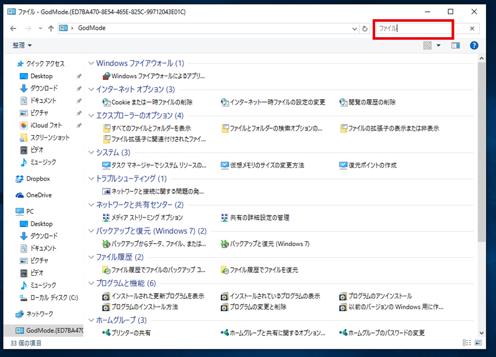This screenshot has height=357, width=496.
Task: Open ファイル履歴でファイルを復元
Action: click(259, 270)
